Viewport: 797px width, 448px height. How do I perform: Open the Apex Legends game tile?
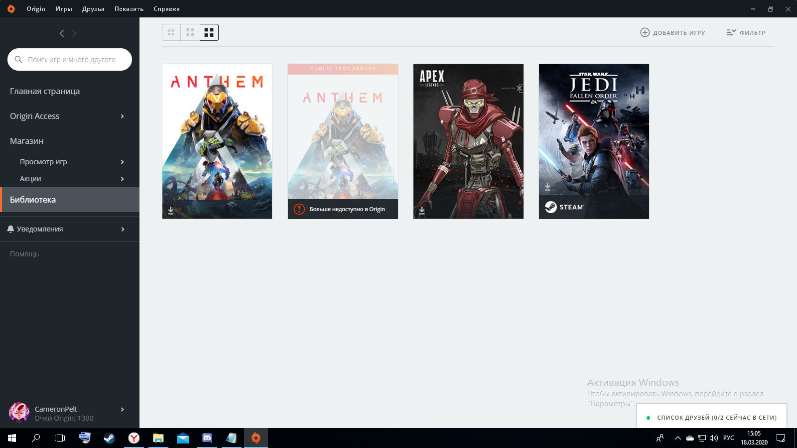(x=468, y=141)
